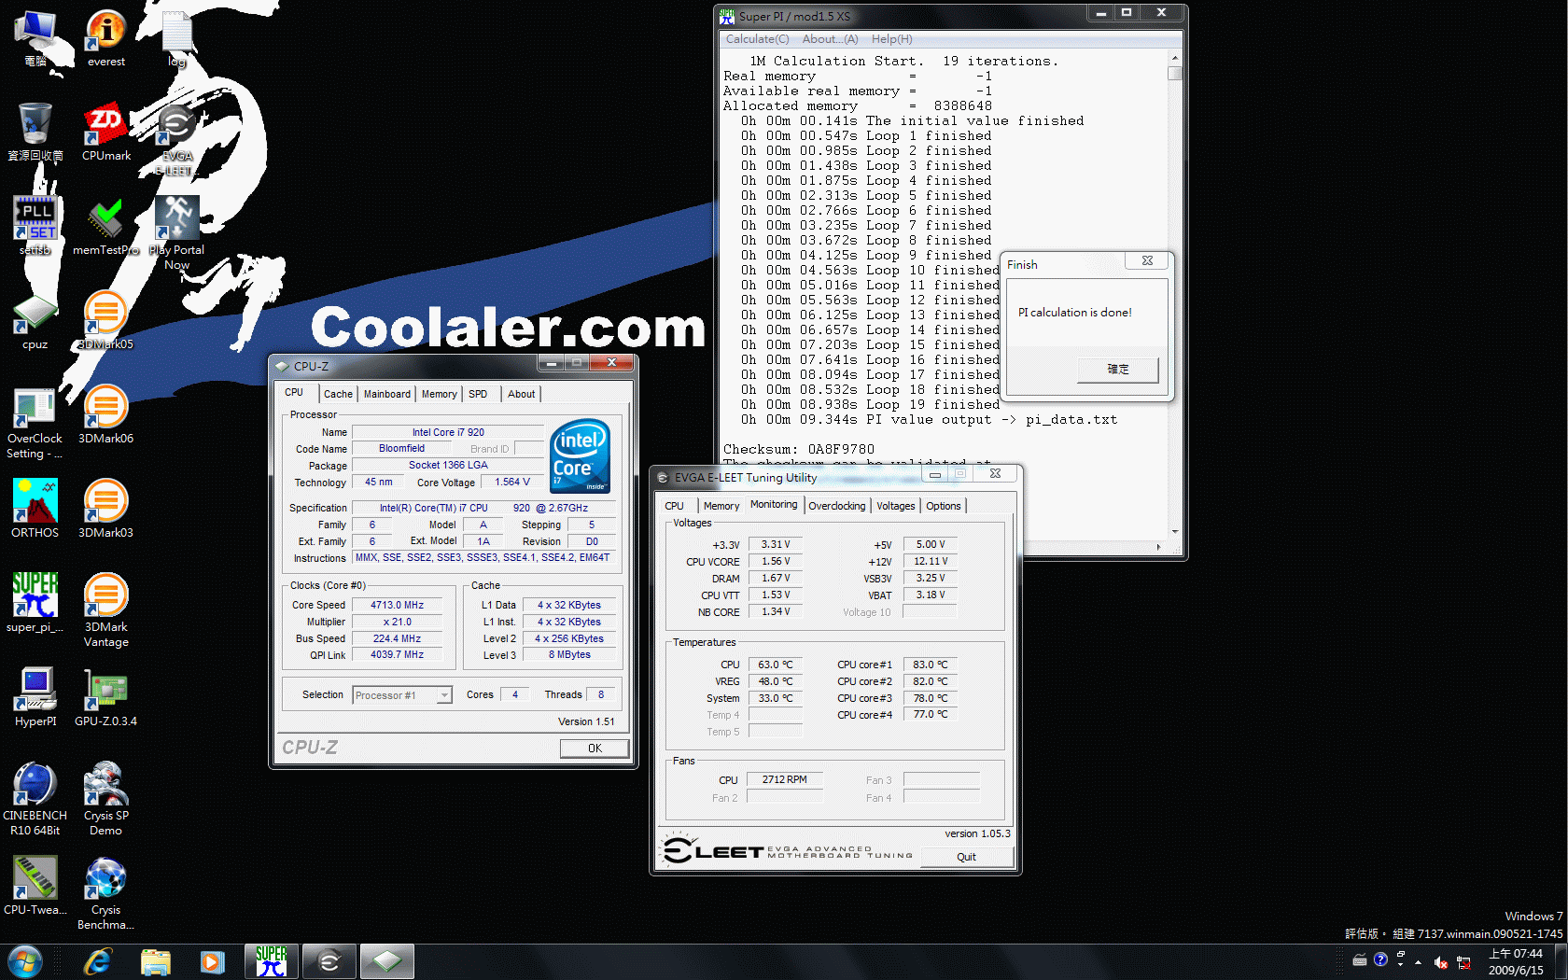Open the Crysis SP Demo icon
Image resolution: width=1568 pixels, height=980 pixels.
click(x=106, y=799)
